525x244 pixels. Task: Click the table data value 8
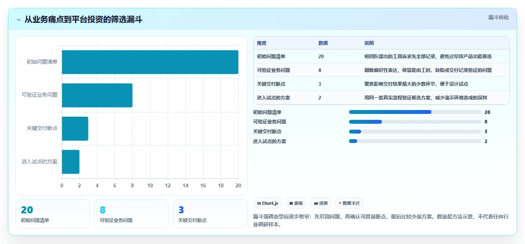[x=320, y=70]
